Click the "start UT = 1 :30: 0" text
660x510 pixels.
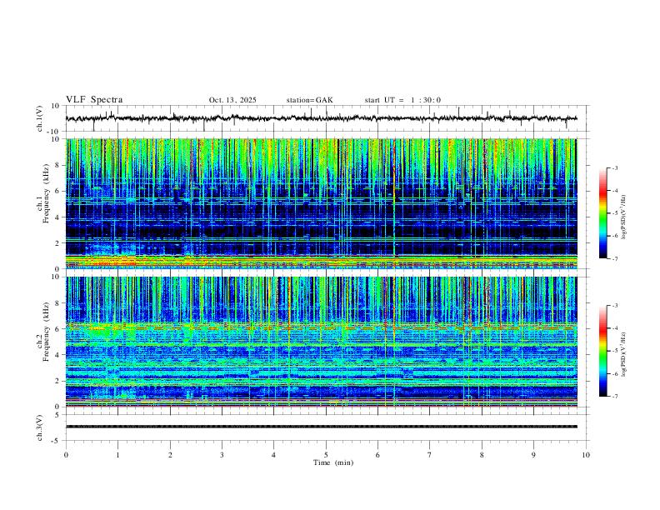click(x=402, y=100)
